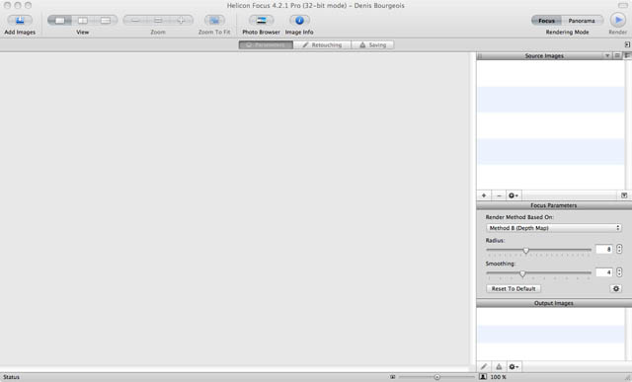
Task: Click the 100 % zoom value text
Action: tap(498, 377)
